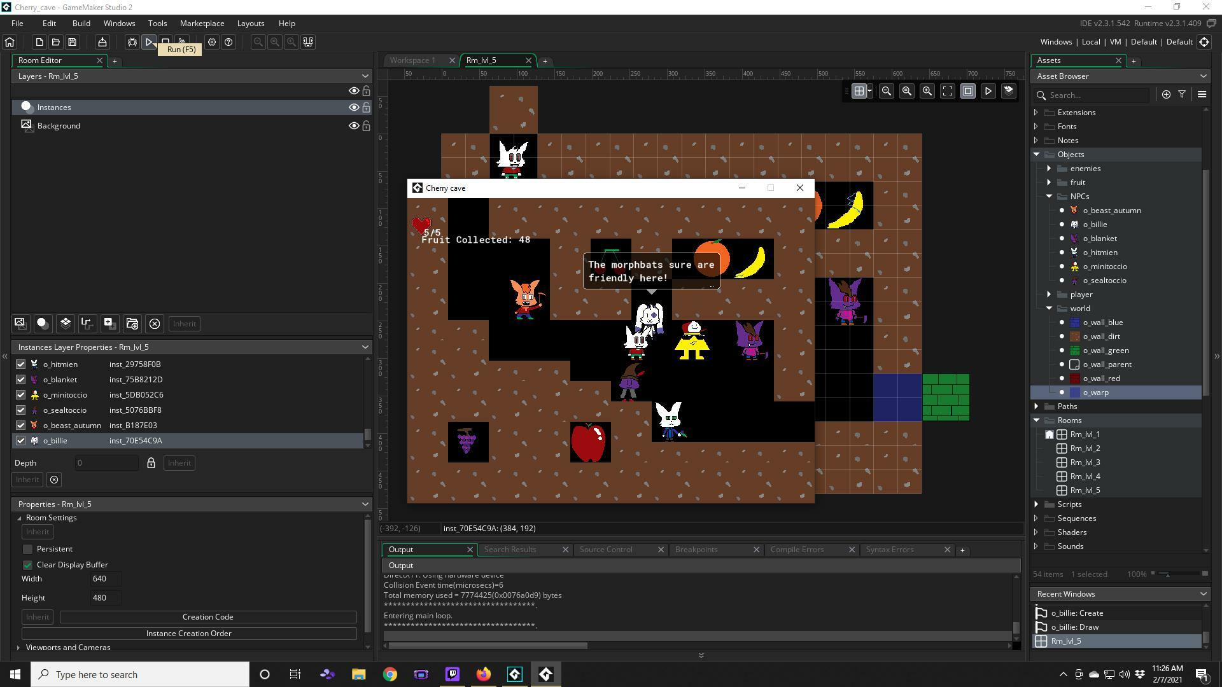Click the Debug bug icon in toolbar
The height and width of the screenshot is (687, 1222).
[x=132, y=42]
